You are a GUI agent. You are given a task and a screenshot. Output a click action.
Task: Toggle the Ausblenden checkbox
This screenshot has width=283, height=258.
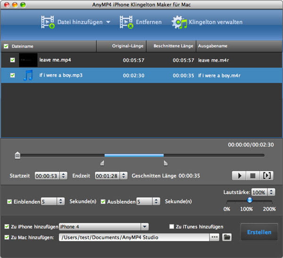click(x=103, y=202)
